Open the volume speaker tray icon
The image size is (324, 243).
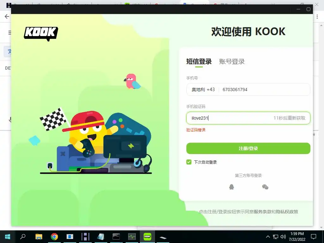[283, 237]
